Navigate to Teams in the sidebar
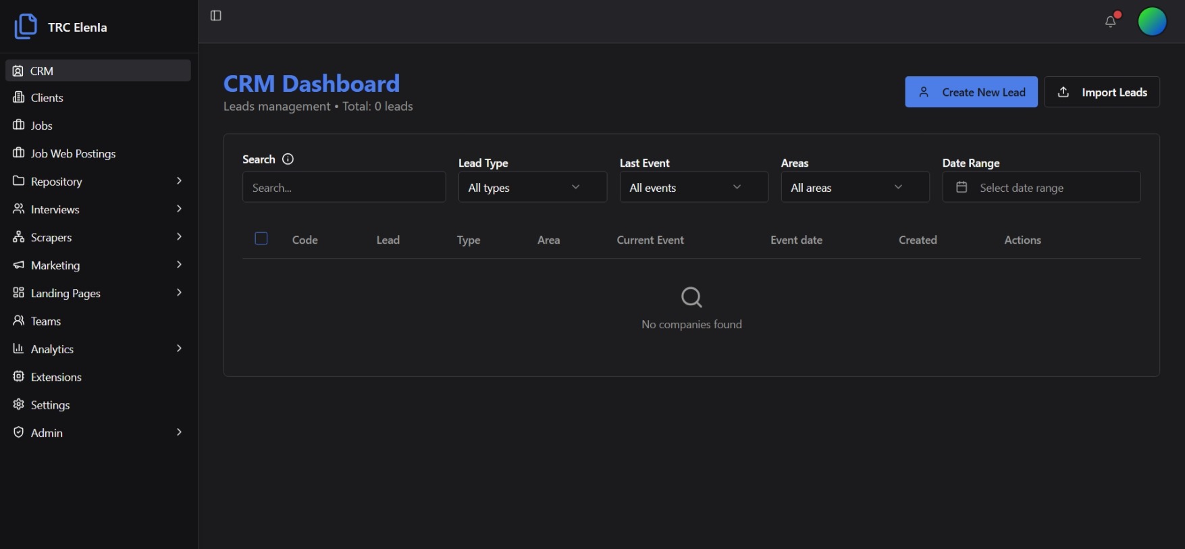This screenshot has width=1185, height=549. (46, 321)
